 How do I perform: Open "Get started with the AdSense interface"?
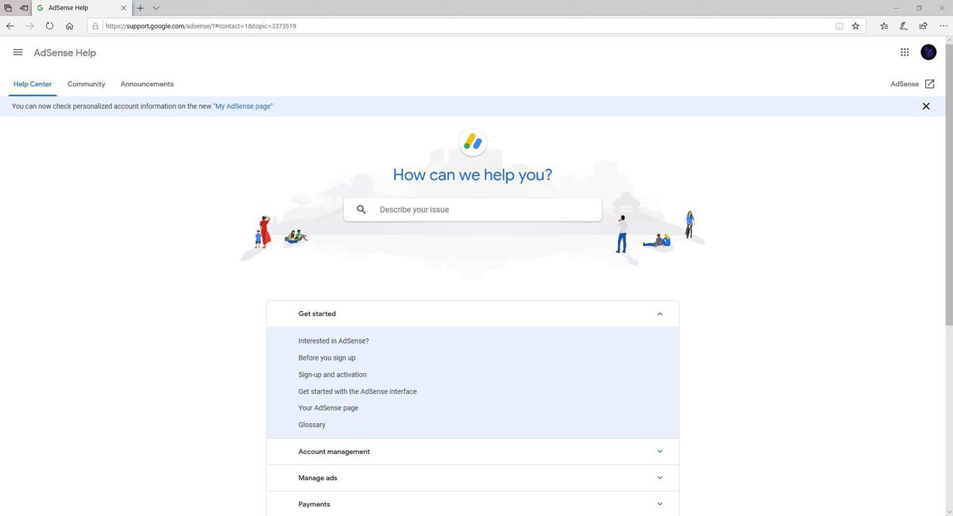click(357, 391)
